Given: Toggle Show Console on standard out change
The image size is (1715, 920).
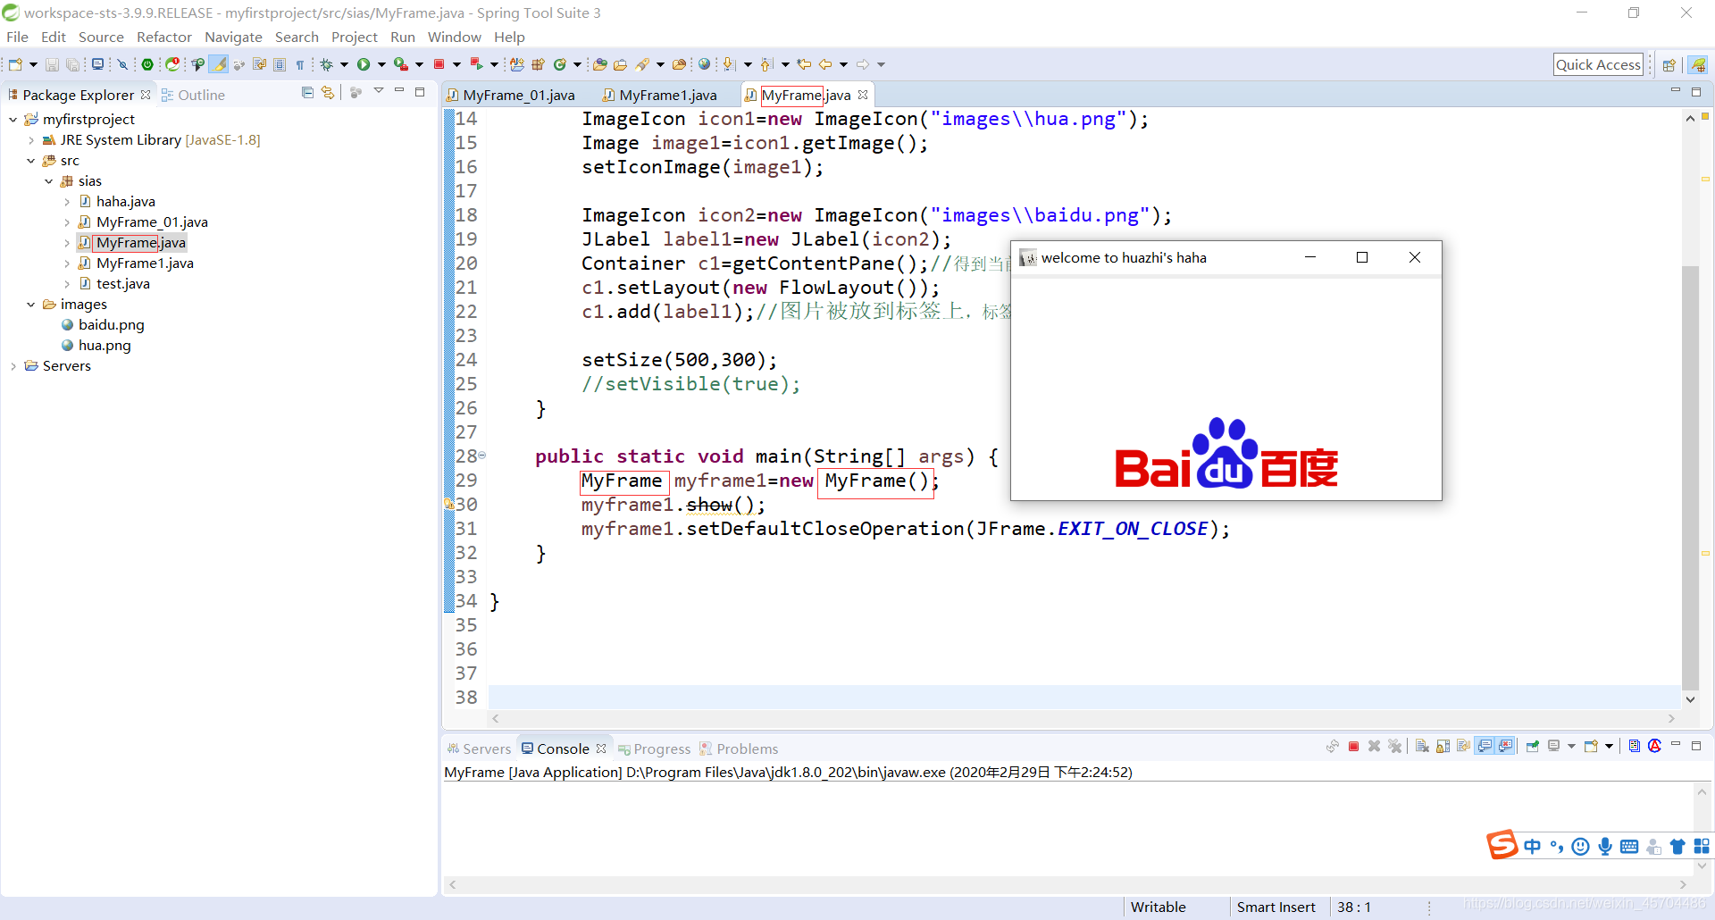Looking at the screenshot, I should (1485, 746).
